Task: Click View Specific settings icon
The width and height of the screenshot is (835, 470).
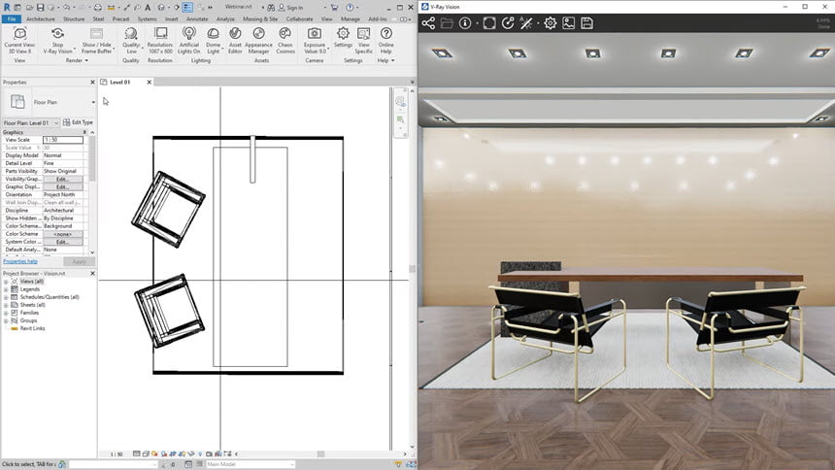Action: coord(364,34)
